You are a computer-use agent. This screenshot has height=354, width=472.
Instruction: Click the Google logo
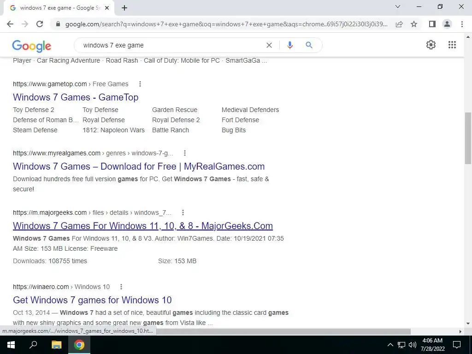click(x=32, y=46)
